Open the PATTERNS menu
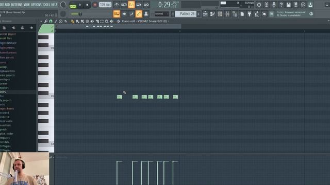This screenshot has height=185, width=330. click(x=16, y=5)
